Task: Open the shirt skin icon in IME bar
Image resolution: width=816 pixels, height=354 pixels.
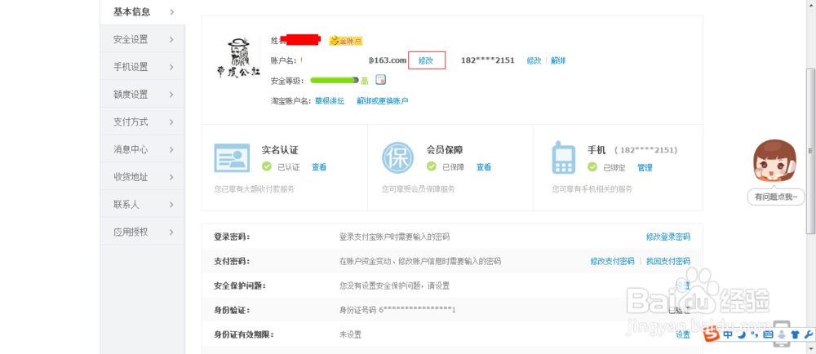Action: pyautogui.click(x=795, y=335)
